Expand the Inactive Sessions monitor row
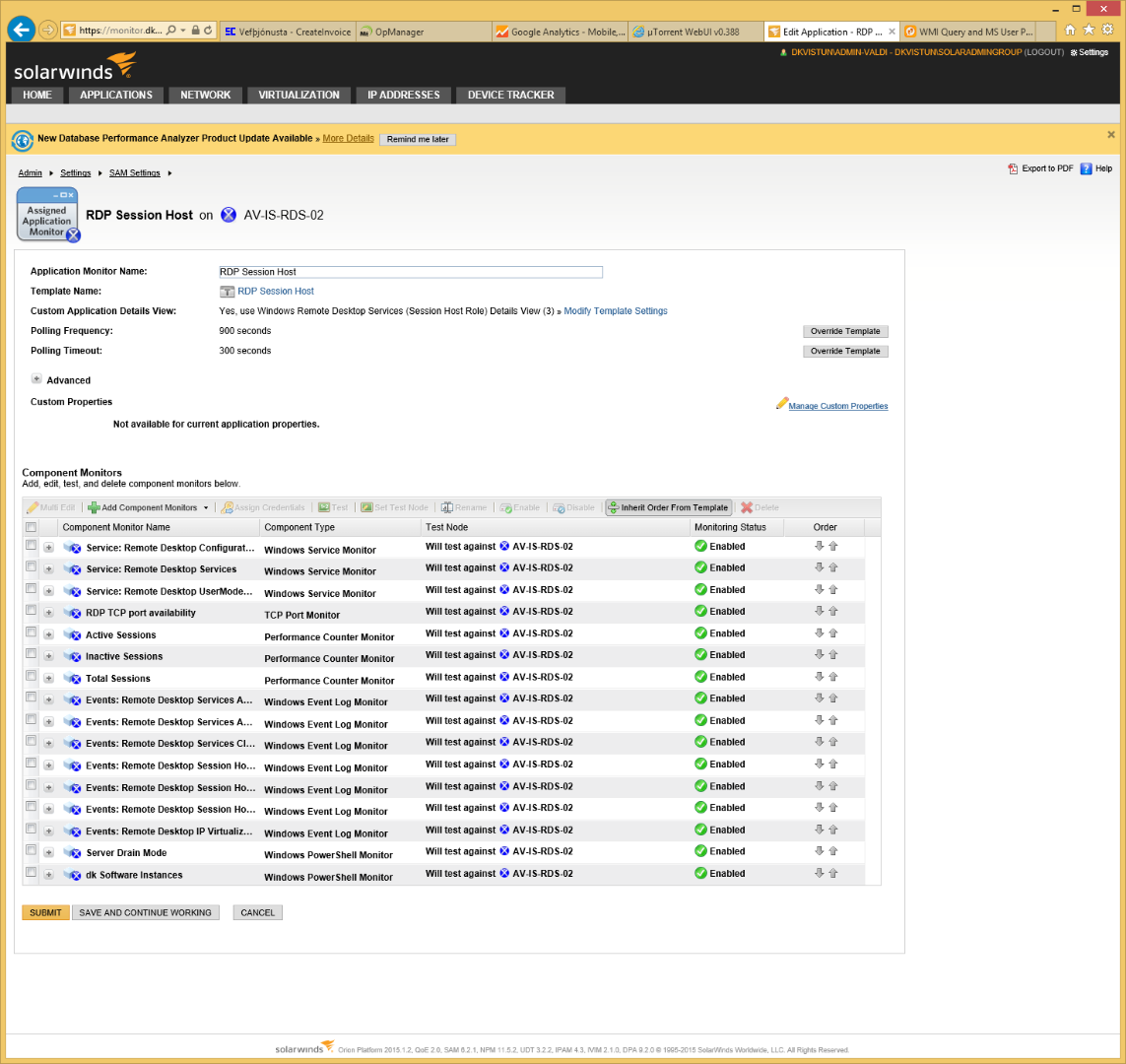The width and height of the screenshot is (1126, 1064). coord(49,656)
